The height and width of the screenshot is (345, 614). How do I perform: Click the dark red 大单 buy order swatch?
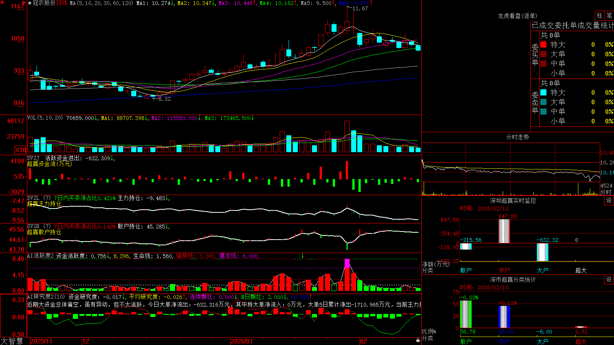(x=543, y=54)
